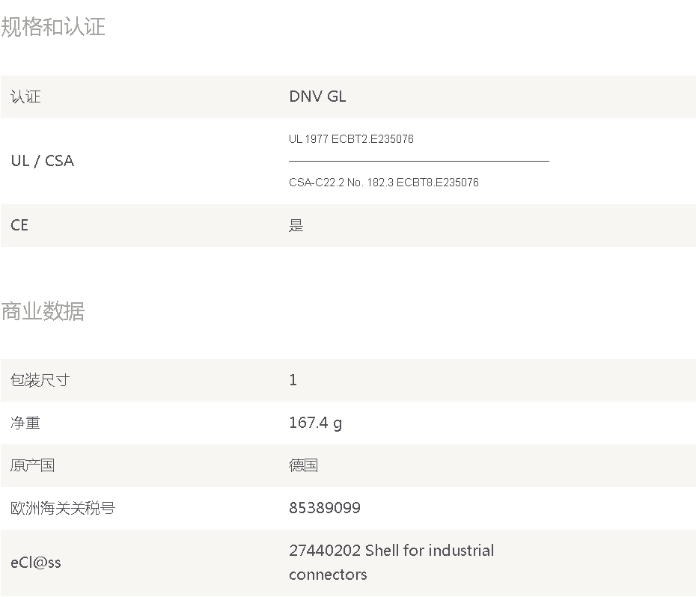Select the 包装尺寸 row label

tap(40, 380)
